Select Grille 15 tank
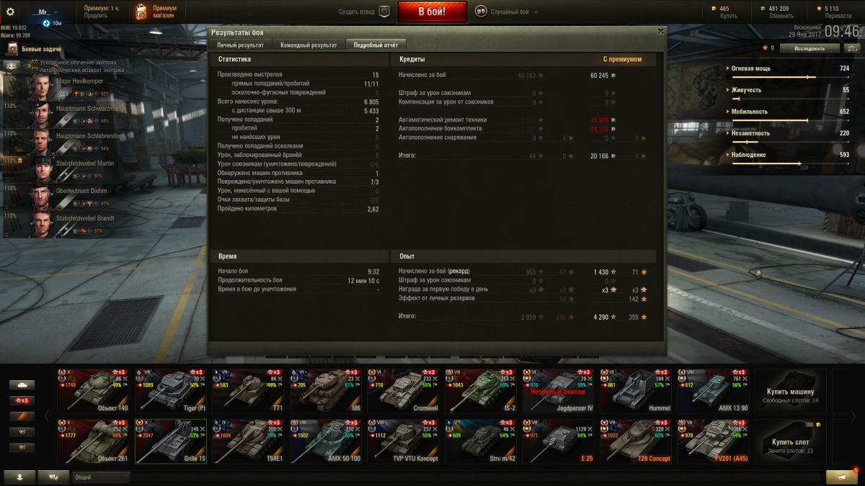 (171, 441)
